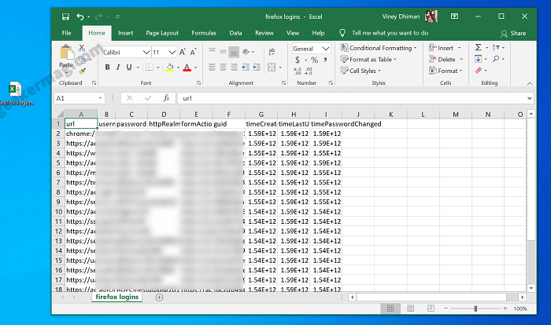Click Tell me what you want to do
551x325 pixels.
click(390, 33)
